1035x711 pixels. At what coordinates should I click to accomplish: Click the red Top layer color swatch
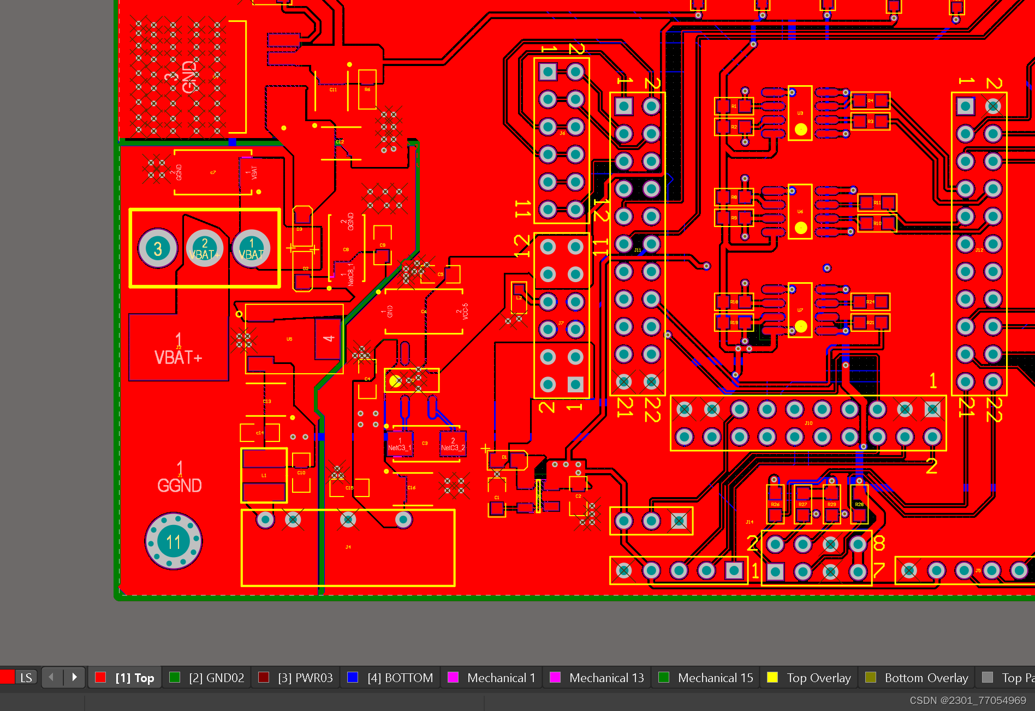point(100,677)
